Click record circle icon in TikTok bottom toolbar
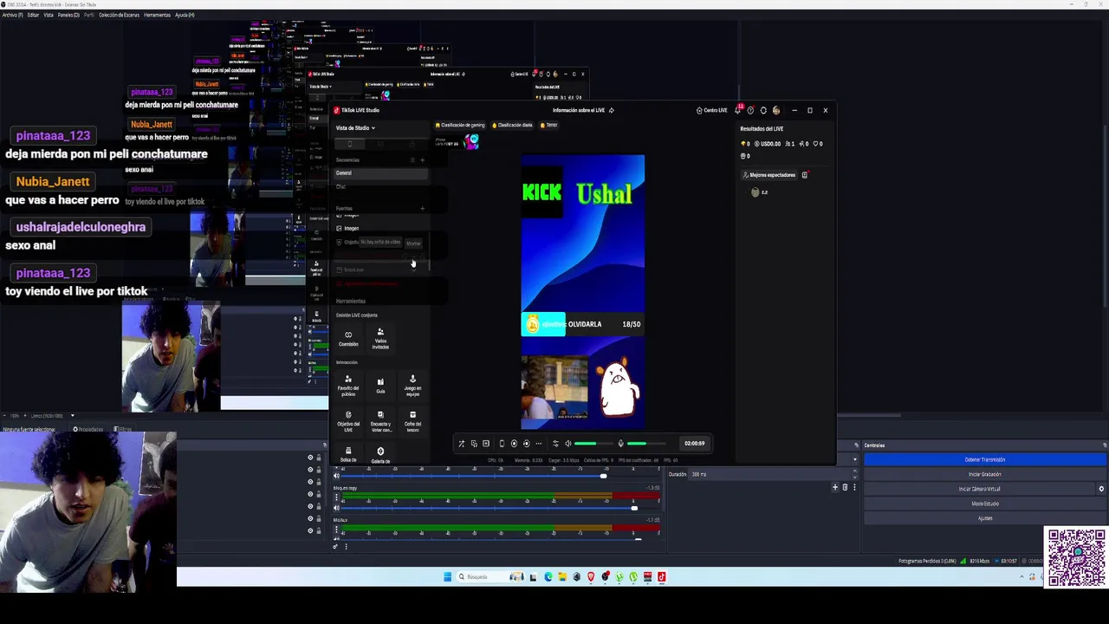 coord(514,444)
